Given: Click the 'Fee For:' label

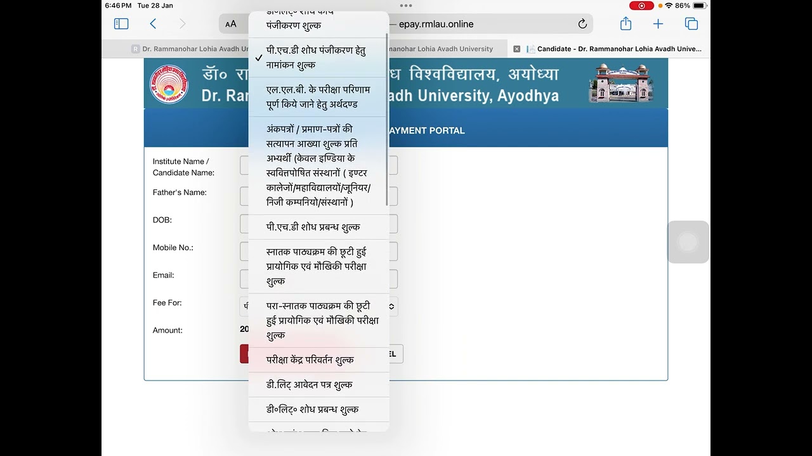Looking at the screenshot, I should point(167,303).
